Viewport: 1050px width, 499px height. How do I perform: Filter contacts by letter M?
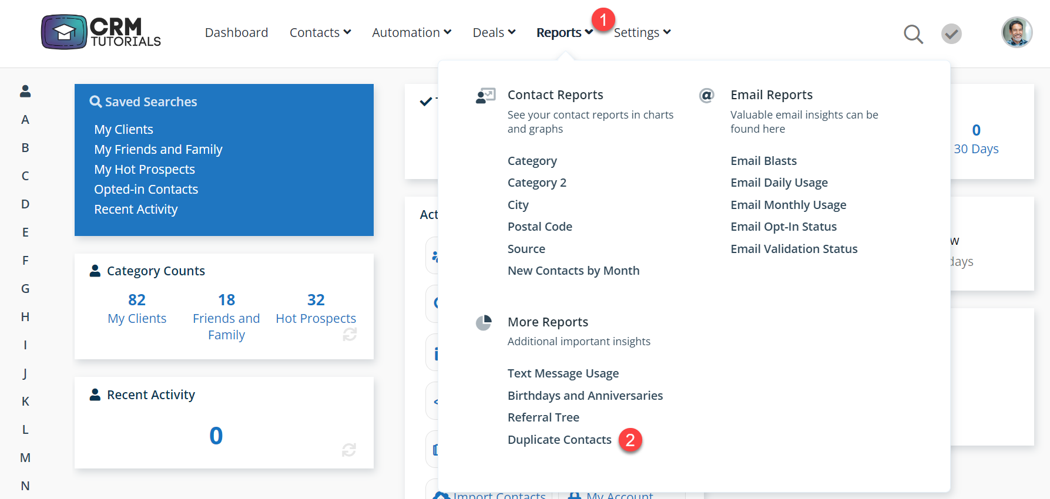pos(25,458)
